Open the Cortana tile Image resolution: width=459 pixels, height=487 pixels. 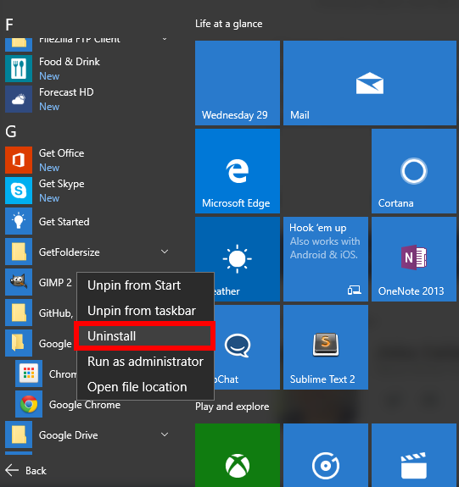point(414,171)
